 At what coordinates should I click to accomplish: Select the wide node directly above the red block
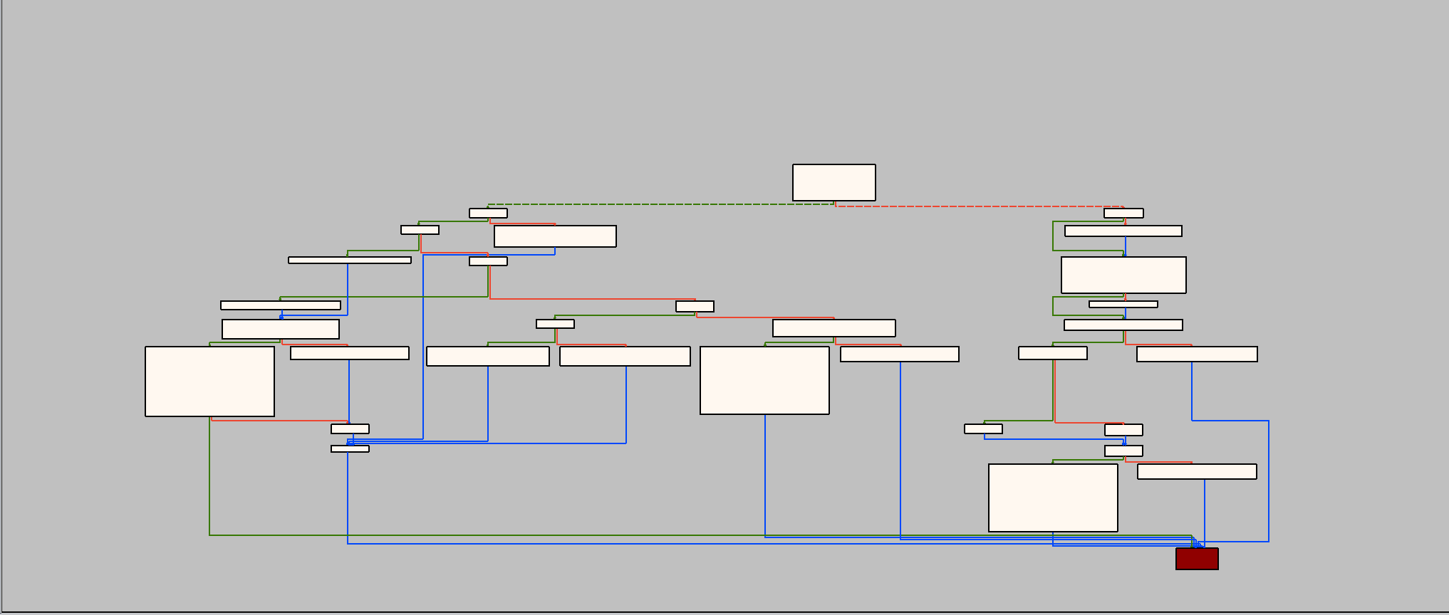coord(1197,471)
